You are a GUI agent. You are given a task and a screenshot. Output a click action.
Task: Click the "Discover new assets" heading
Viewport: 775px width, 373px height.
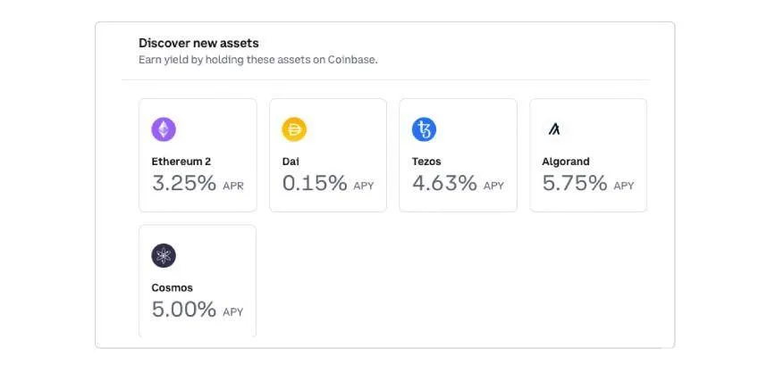pyautogui.click(x=198, y=42)
